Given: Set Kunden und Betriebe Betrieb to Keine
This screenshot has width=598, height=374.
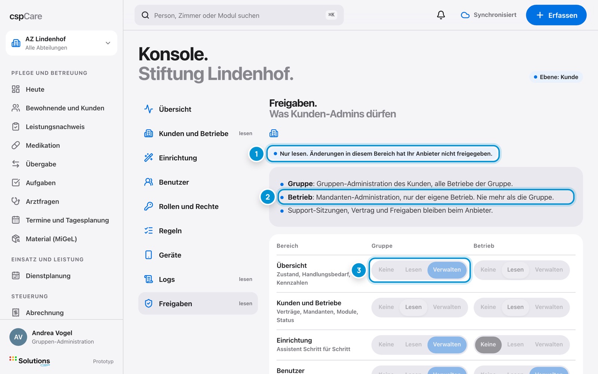Looking at the screenshot, I should 488,307.
